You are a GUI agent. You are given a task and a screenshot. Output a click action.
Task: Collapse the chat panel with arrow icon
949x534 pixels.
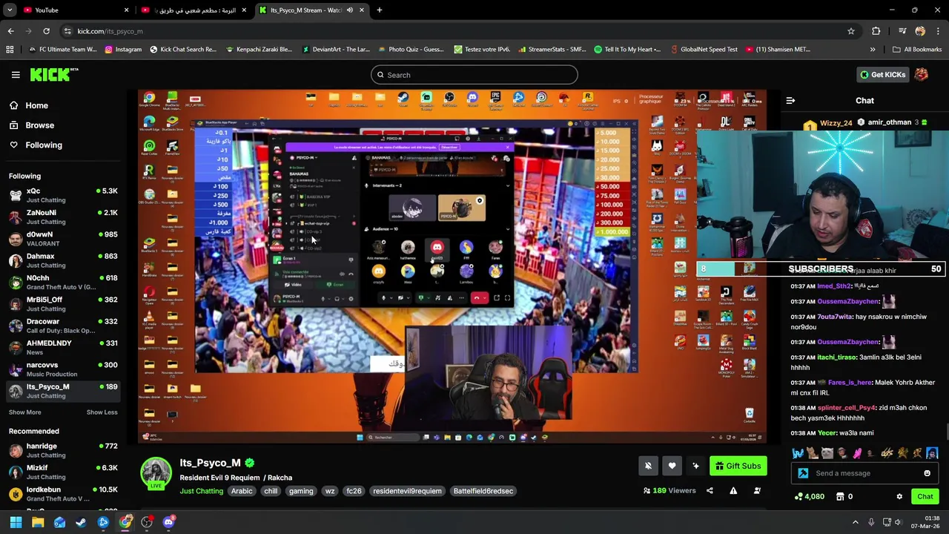[x=790, y=100]
